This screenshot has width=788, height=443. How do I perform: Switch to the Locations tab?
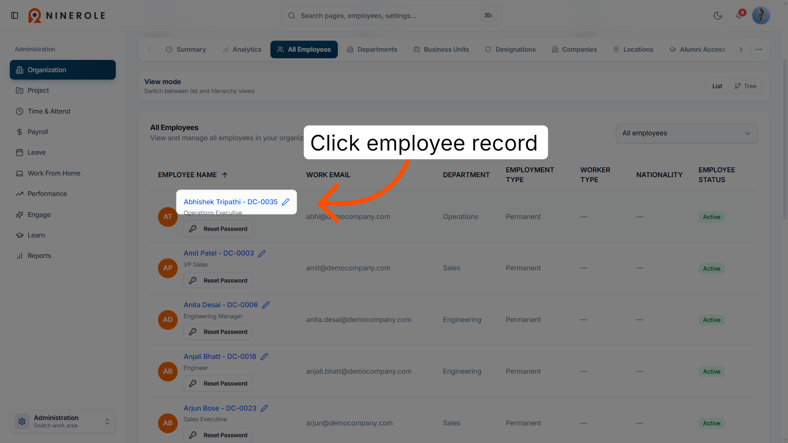pos(633,49)
